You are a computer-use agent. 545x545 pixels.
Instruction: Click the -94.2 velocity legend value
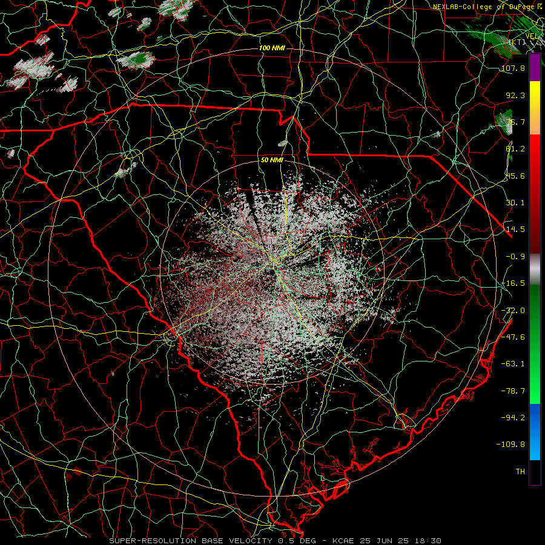coord(513,417)
